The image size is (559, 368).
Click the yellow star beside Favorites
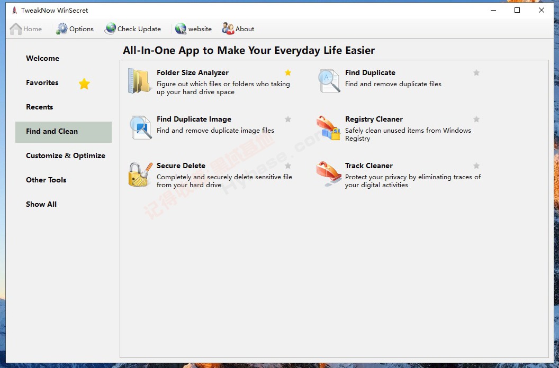[x=84, y=84]
